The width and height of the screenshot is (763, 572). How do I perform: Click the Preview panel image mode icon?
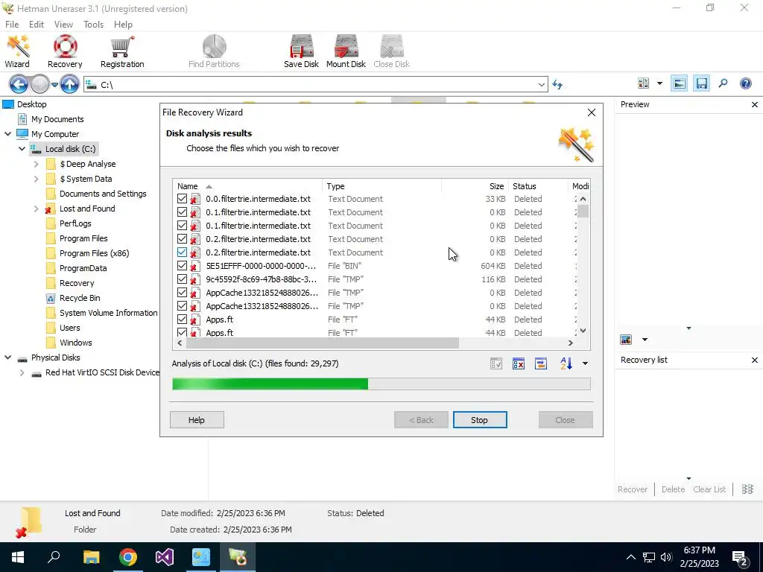tap(626, 340)
